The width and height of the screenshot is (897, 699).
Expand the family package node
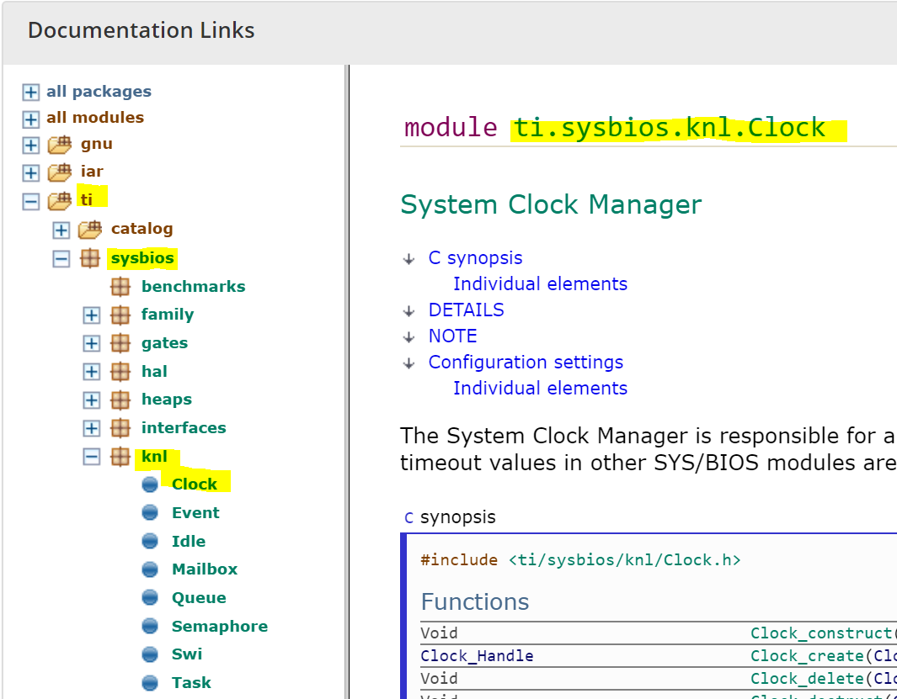click(92, 315)
